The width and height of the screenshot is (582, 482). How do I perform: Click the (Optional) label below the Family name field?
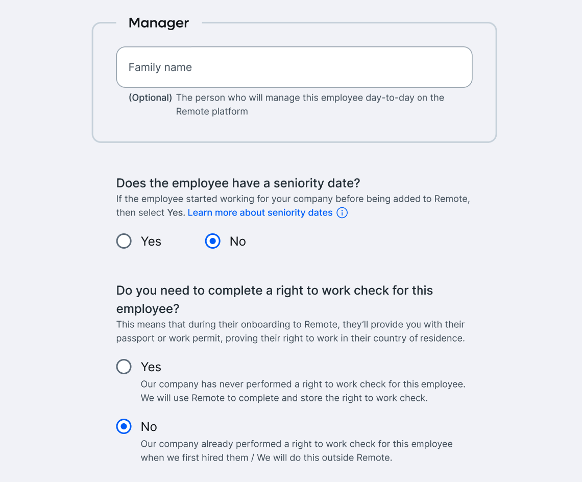[150, 98]
